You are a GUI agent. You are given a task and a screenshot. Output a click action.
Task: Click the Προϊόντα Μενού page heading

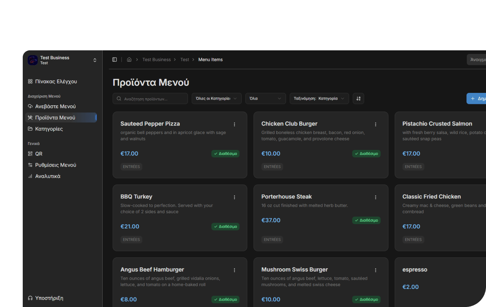[x=151, y=83]
